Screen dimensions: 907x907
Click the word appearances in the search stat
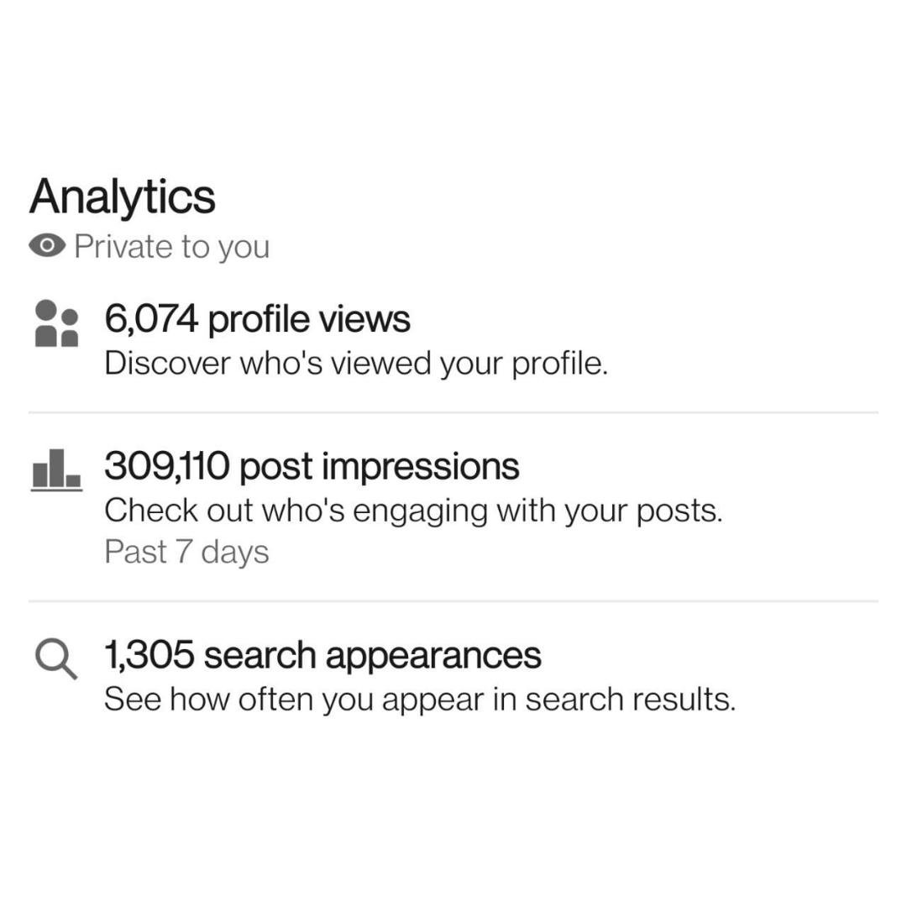tap(433, 657)
